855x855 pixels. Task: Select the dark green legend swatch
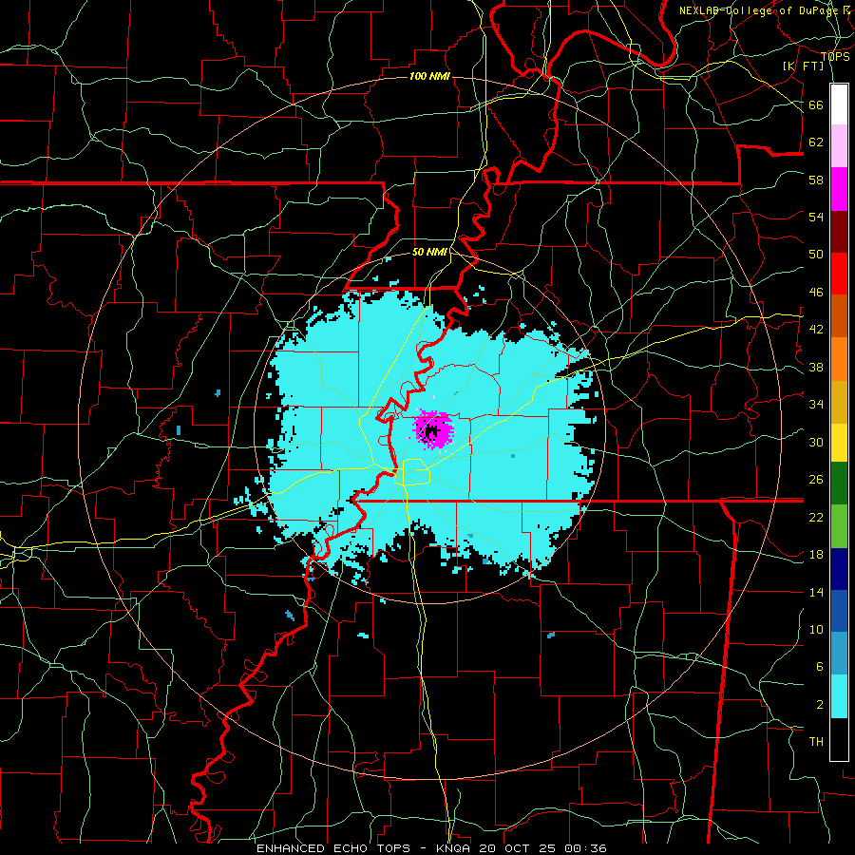click(x=839, y=484)
